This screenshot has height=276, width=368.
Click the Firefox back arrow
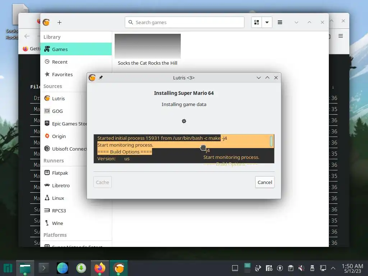point(27,36)
